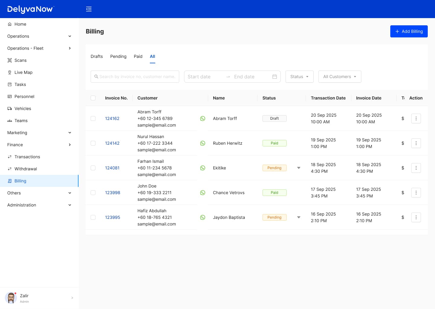The image size is (435, 309).
Task: Collapse the sidebar with menu-fold icon
Action: [89, 9]
